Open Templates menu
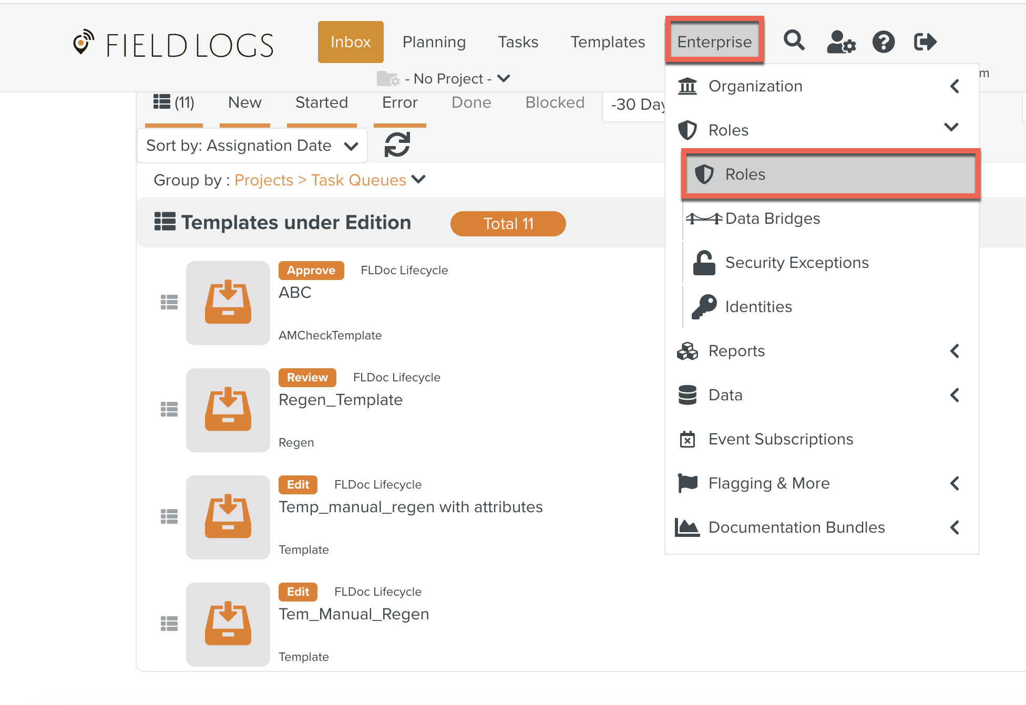The image size is (1026, 705). point(608,42)
